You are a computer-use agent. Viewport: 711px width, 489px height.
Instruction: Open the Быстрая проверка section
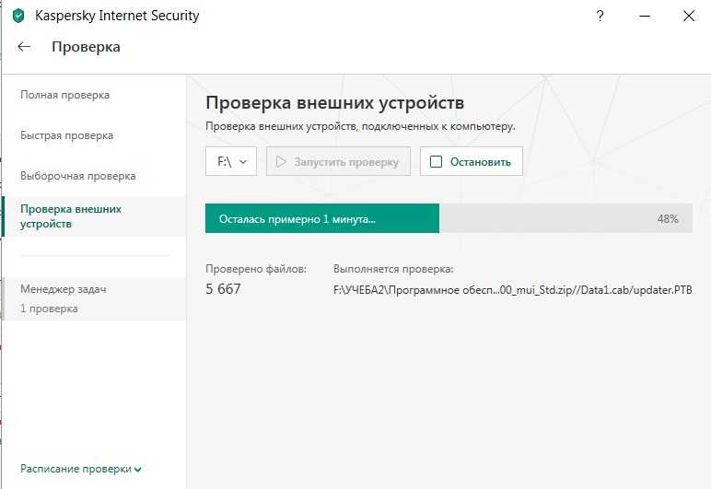tap(66, 135)
